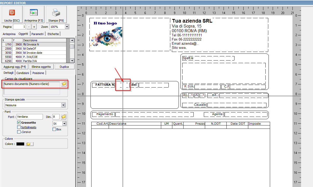Tick the Box checkbox

pos(54,129)
